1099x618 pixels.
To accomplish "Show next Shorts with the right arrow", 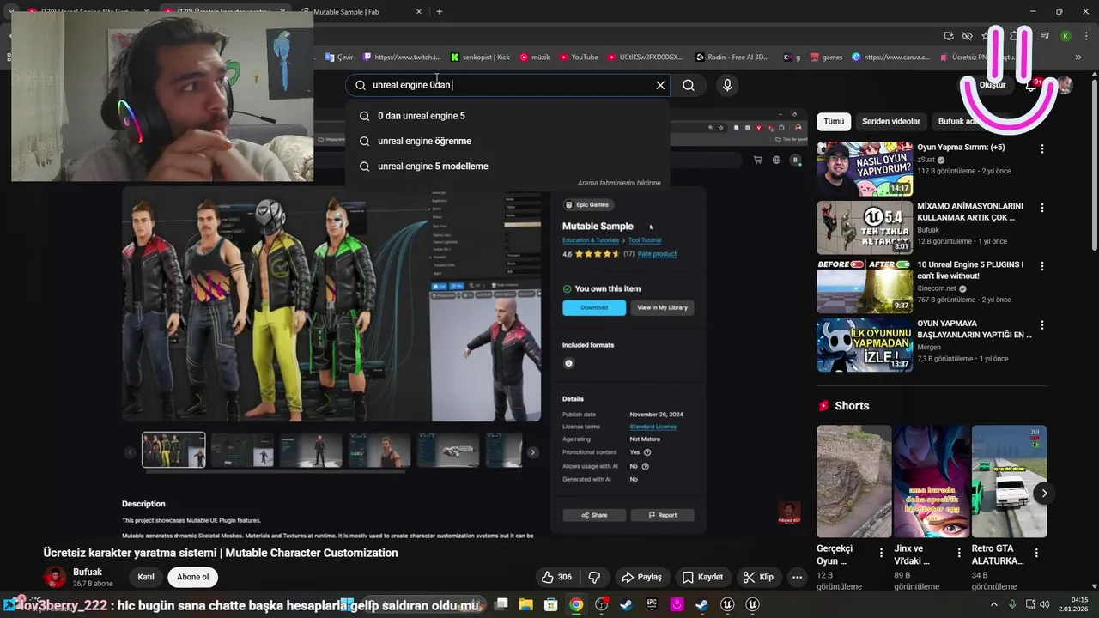I will click(1044, 493).
